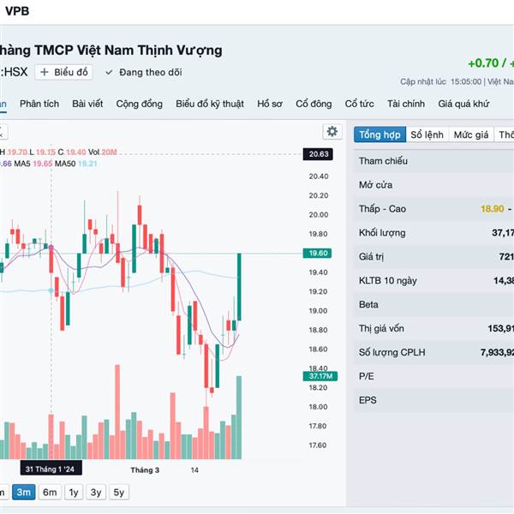The image size is (514, 514).
Task: Toggle the Đang theo dõi follow status
Action: [x=144, y=73]
